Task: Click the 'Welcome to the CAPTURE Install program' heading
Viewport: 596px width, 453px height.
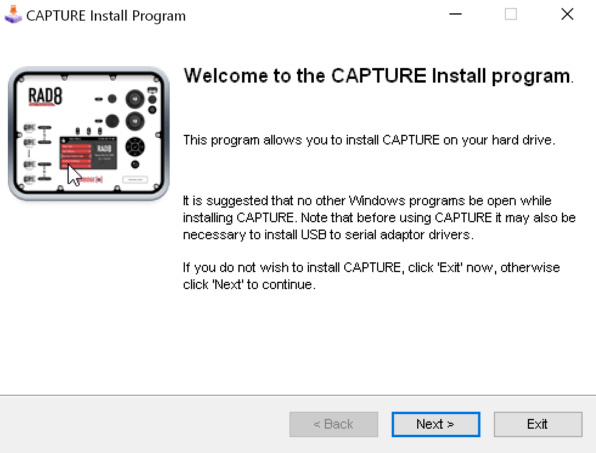Action: point(378,76)
